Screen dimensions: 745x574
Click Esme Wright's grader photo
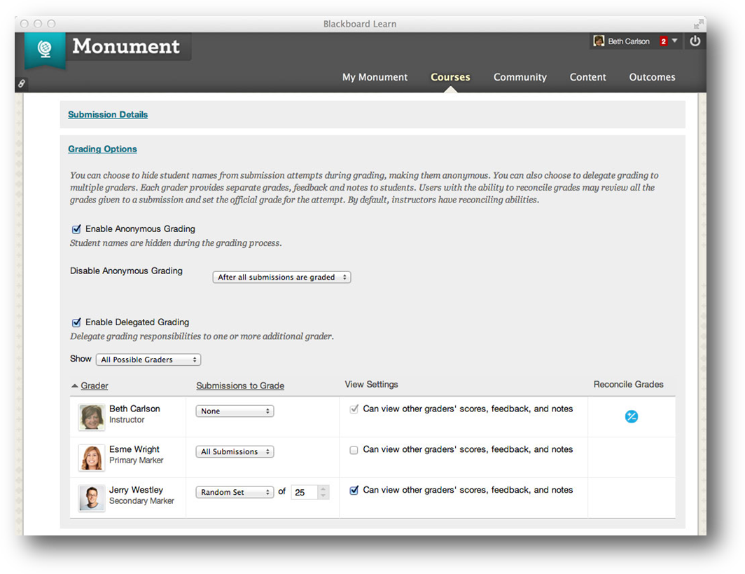[92, 458]
